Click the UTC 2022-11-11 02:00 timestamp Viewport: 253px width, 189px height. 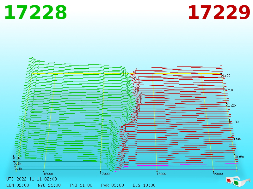32,179
